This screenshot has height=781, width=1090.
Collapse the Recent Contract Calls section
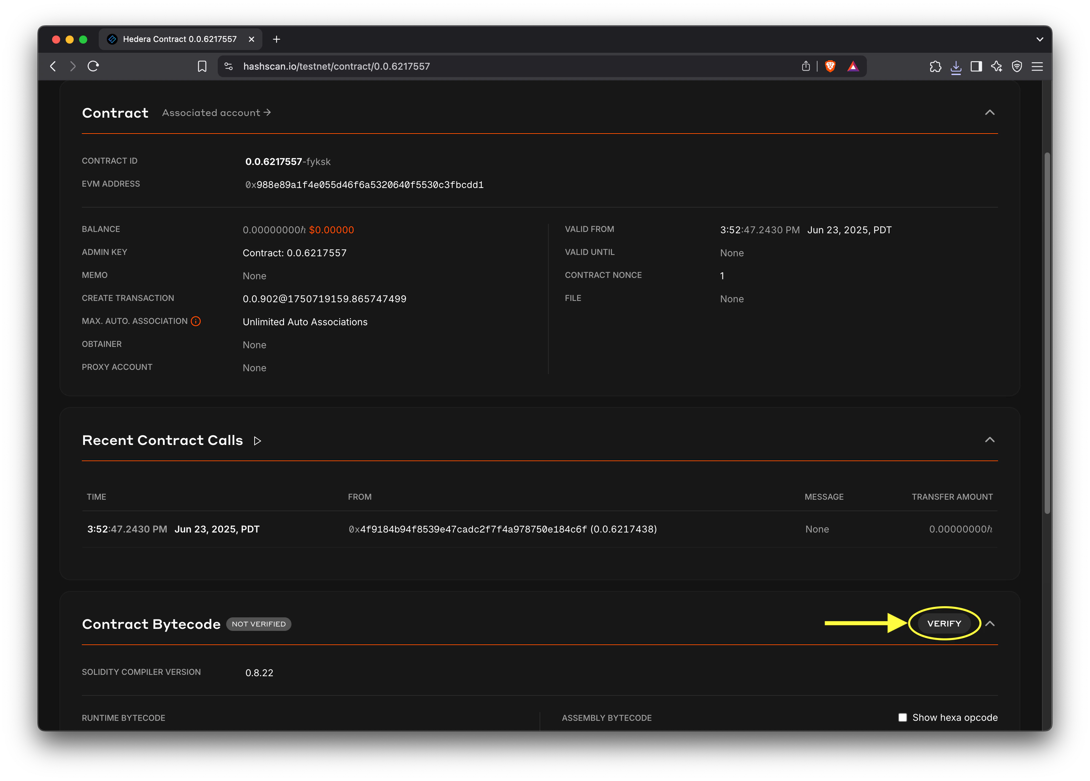990,440
